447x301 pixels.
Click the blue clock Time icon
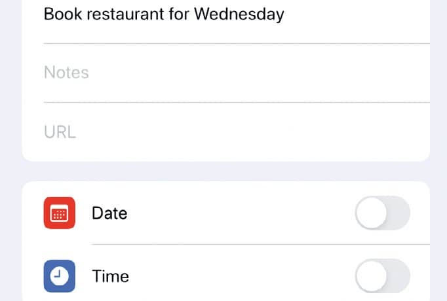pyautogui.click(x=59, y=276)
